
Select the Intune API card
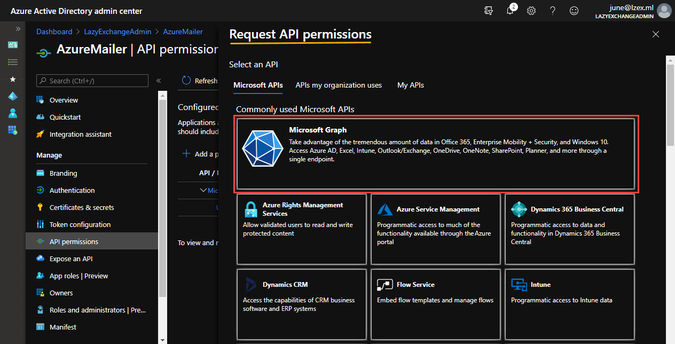(570, 304)
